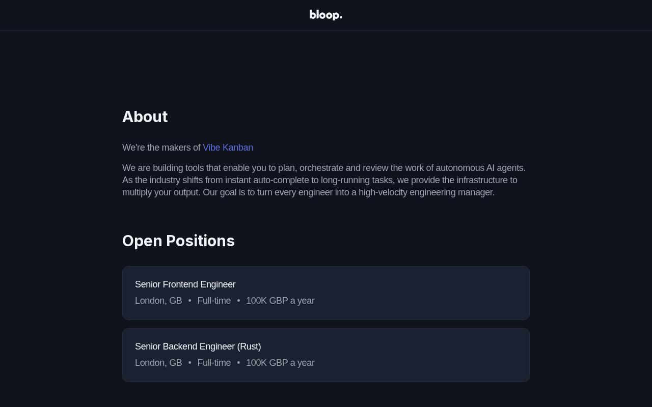This screenshot has height=407, width=652.
Task: Click the "We're the makers of" text
Action: point(161,148)
